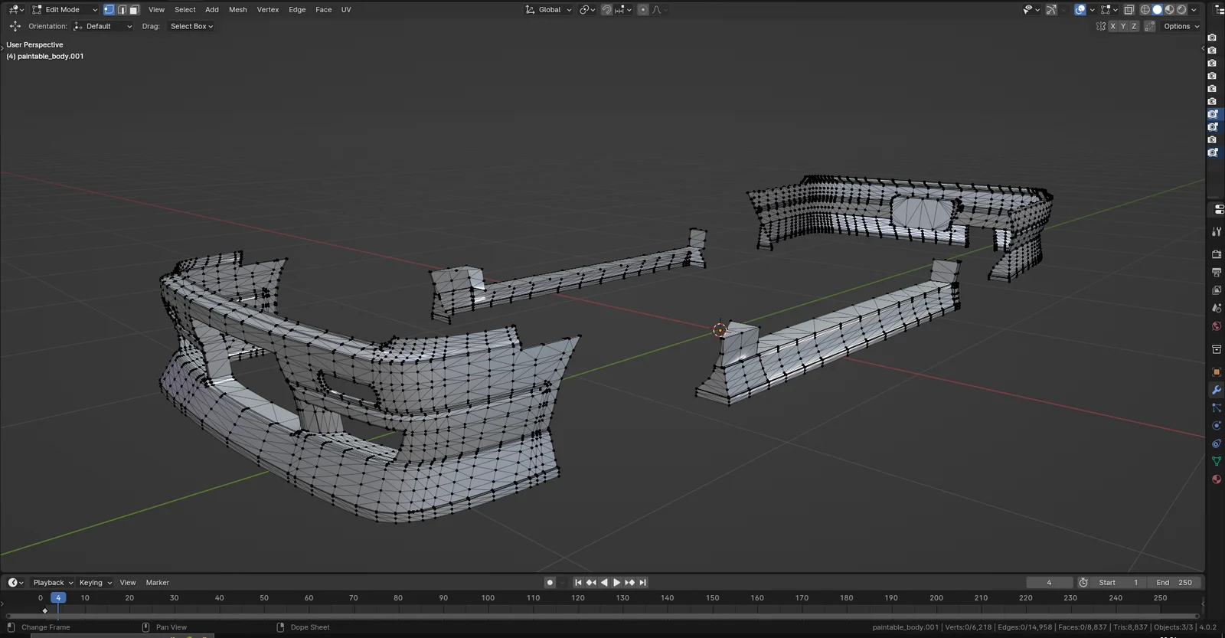Viewport: 1225px width, 638px height.
Task: Click the End frame field 250
Action: (1174, 583)
